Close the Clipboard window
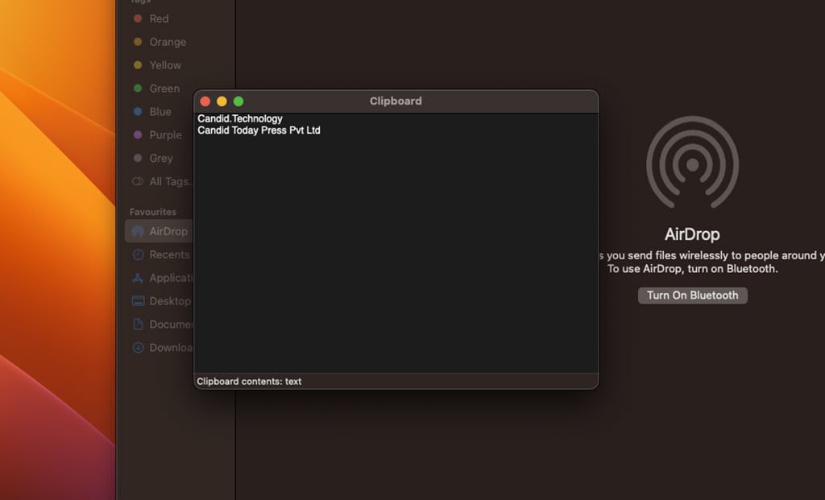This screenshot has width=825, height=500. [x=205, y=101]
